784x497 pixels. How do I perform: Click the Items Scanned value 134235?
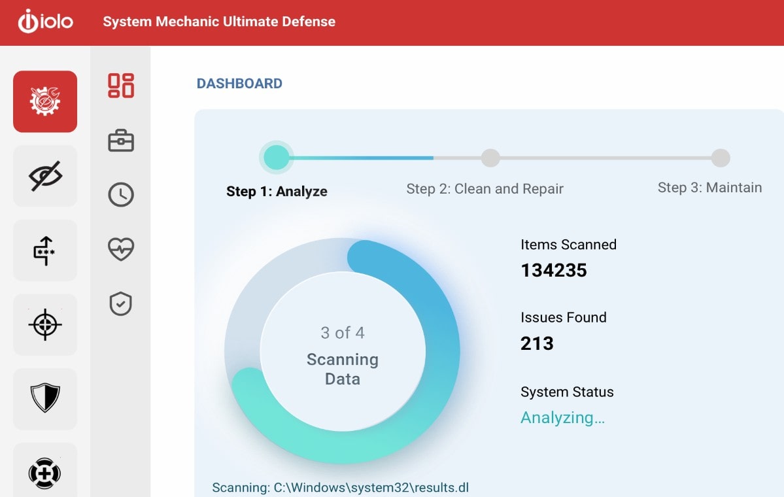click(554, 271)
